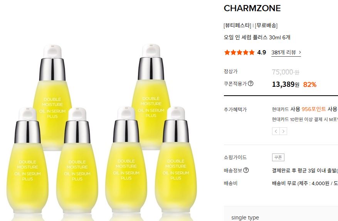Click the 현대카드 10만원 이상 결제 benefit line
Image resolution: width=338 pixels, height=221 pixels.
tap(305, 119)
